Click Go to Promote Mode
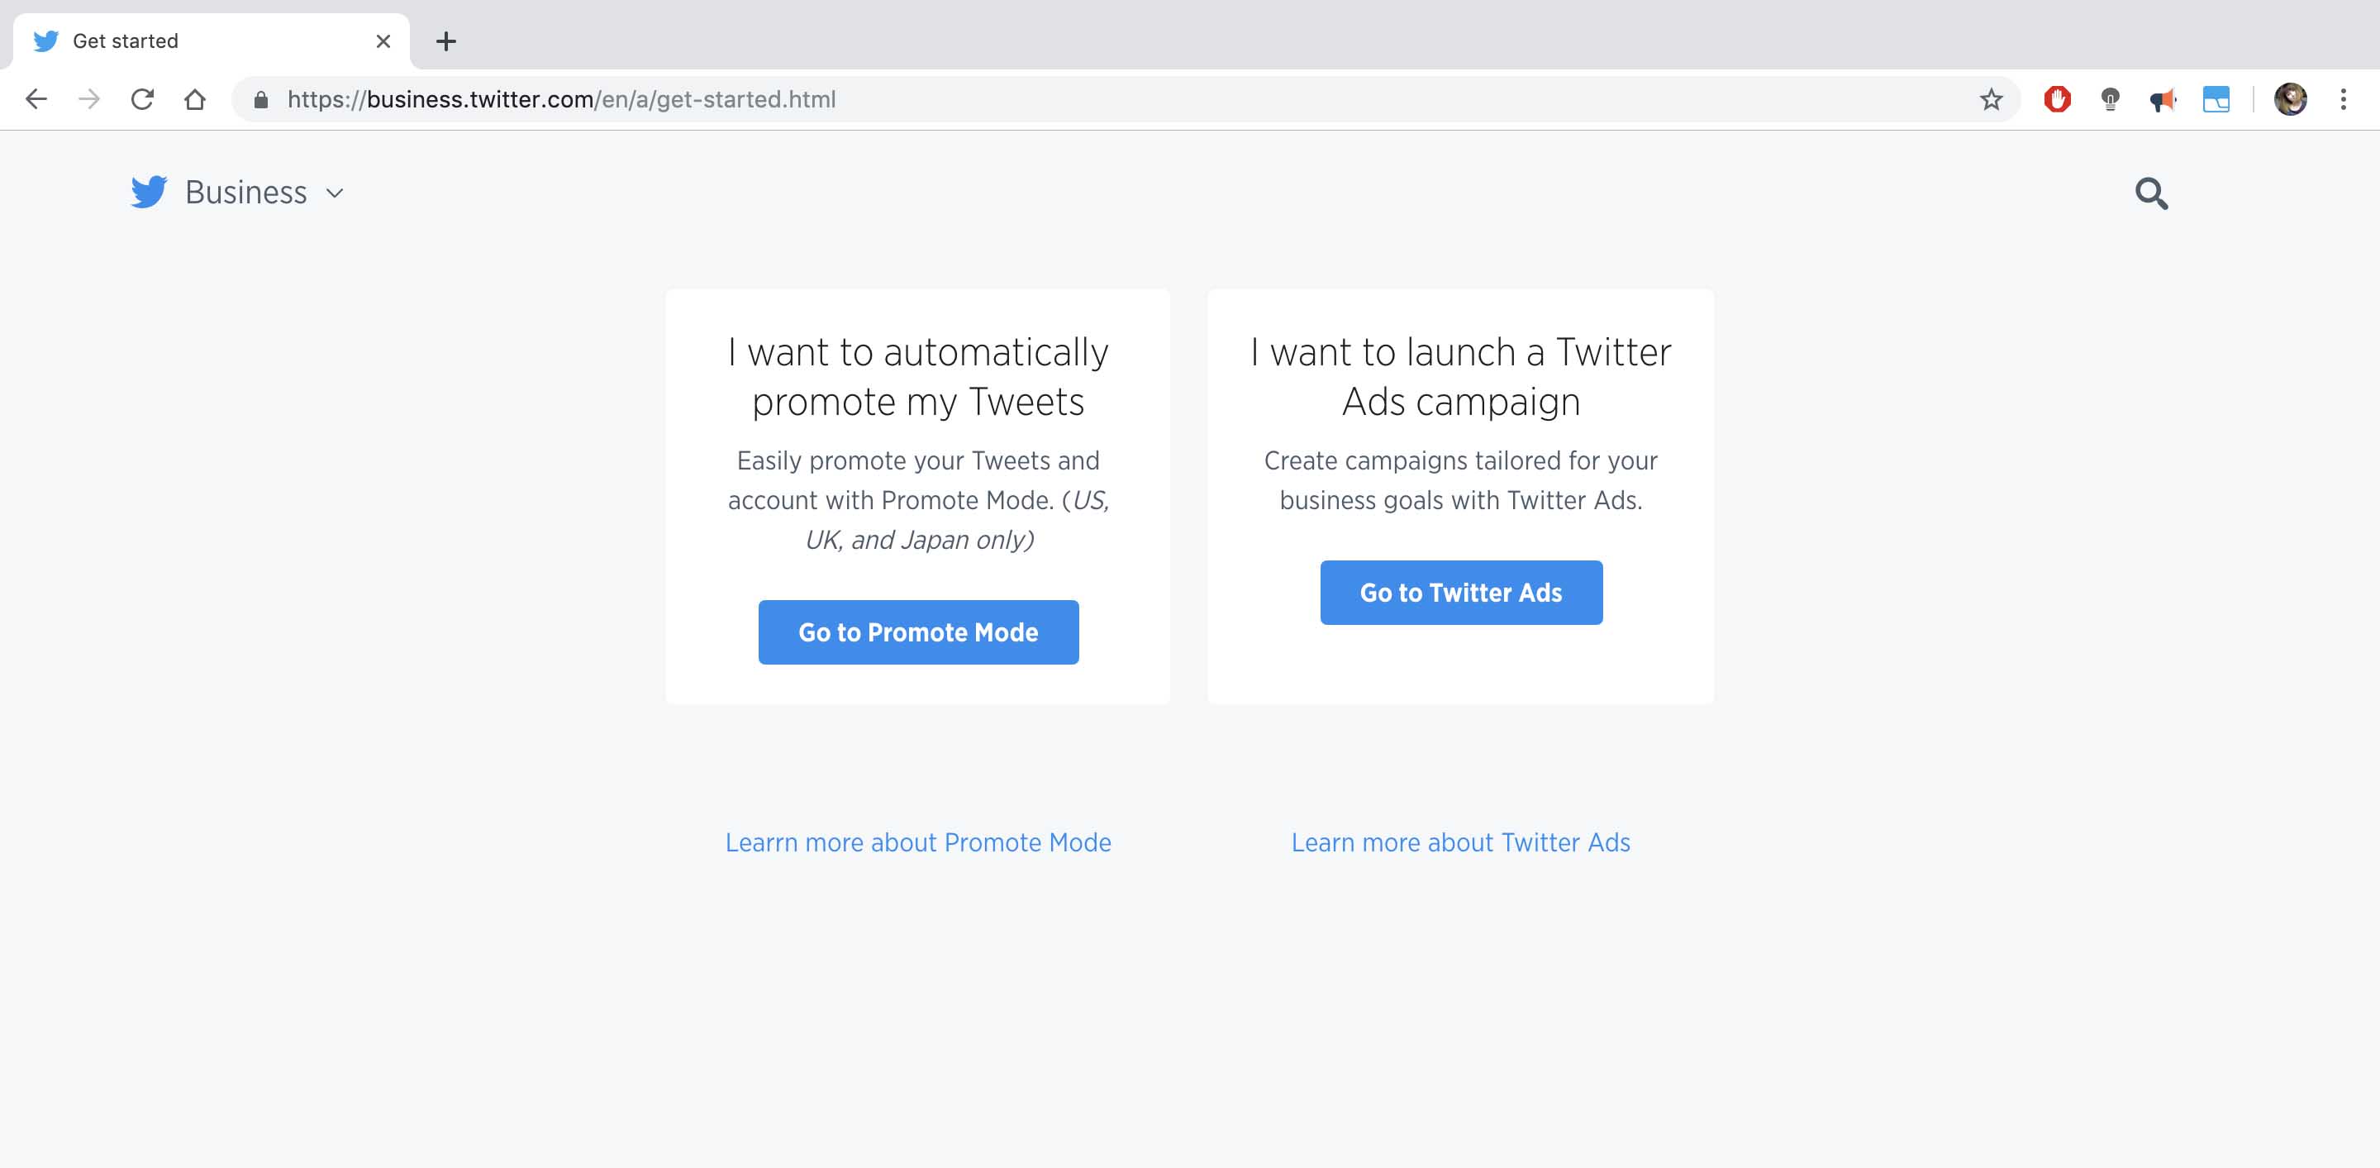 (x=917, y=632)
